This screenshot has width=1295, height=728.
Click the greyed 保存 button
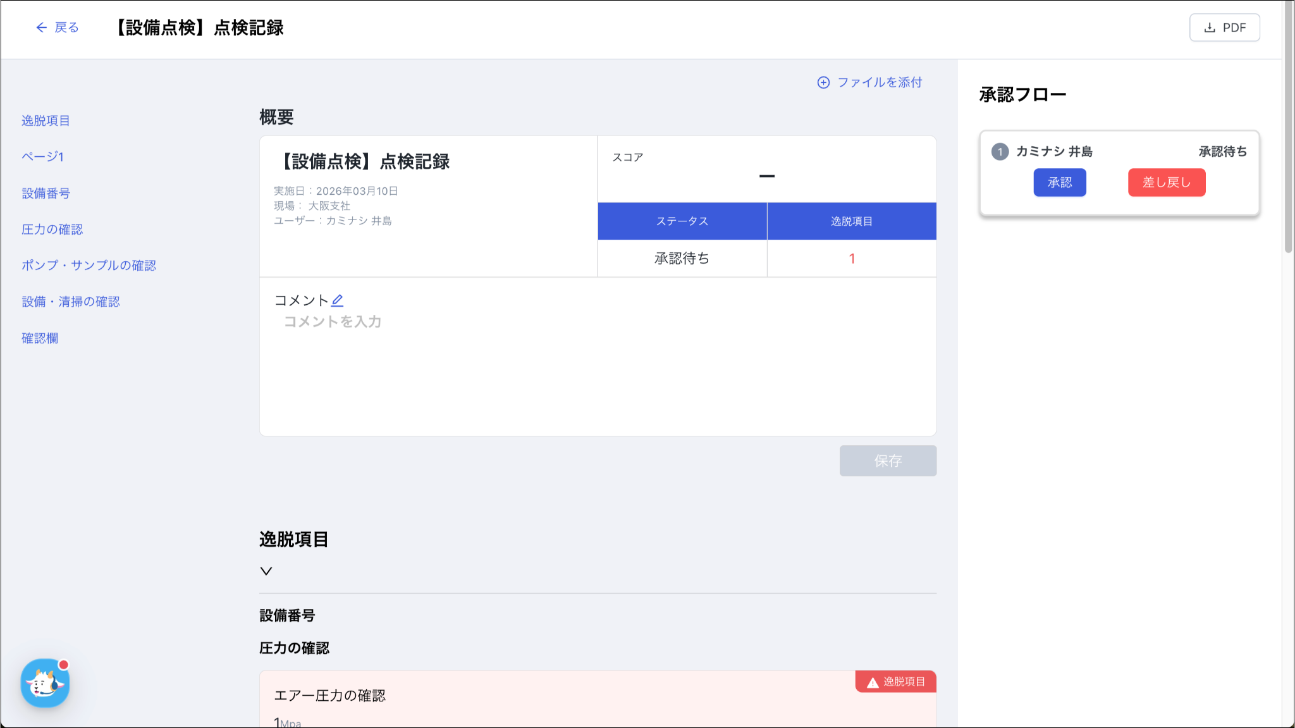(888, 460)
